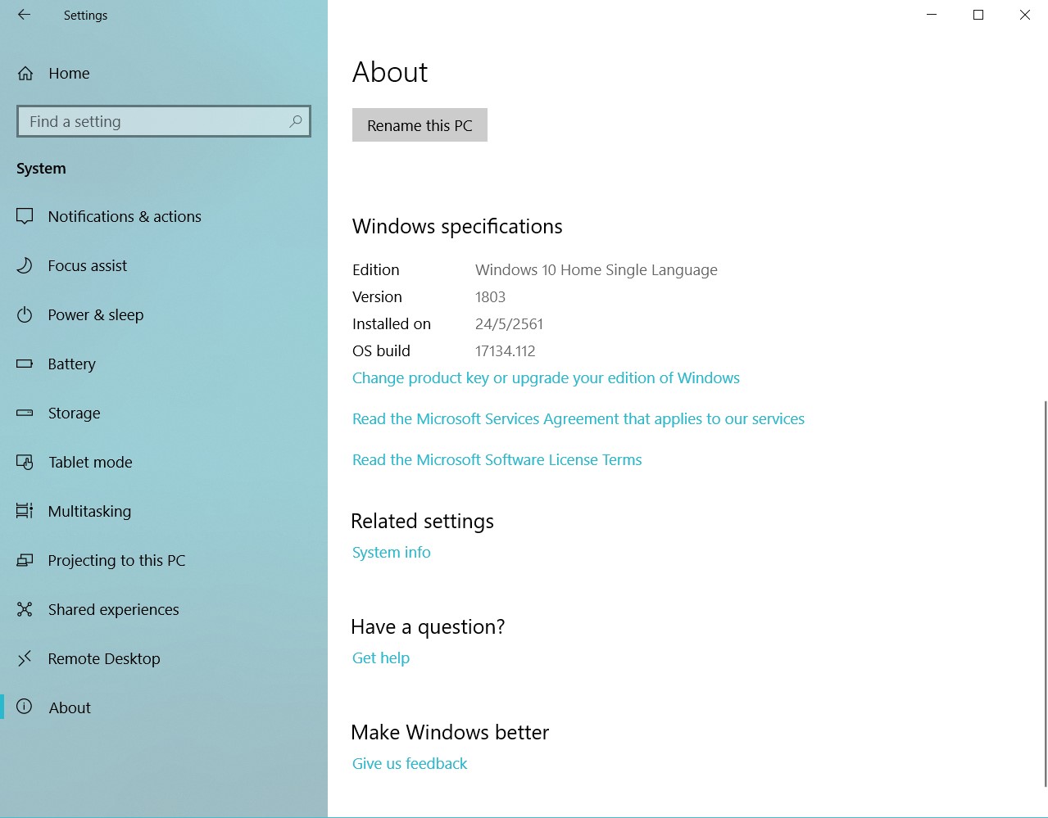Close the Settings window
1048x818 pixels.
[x=1025, y=15]
